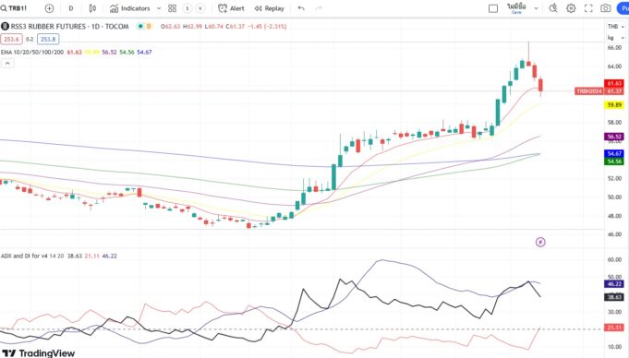Take a chart snapshot with camera icon
Image resolution: width=629 pixels, height=358 pixels.
tap(606, 8)
